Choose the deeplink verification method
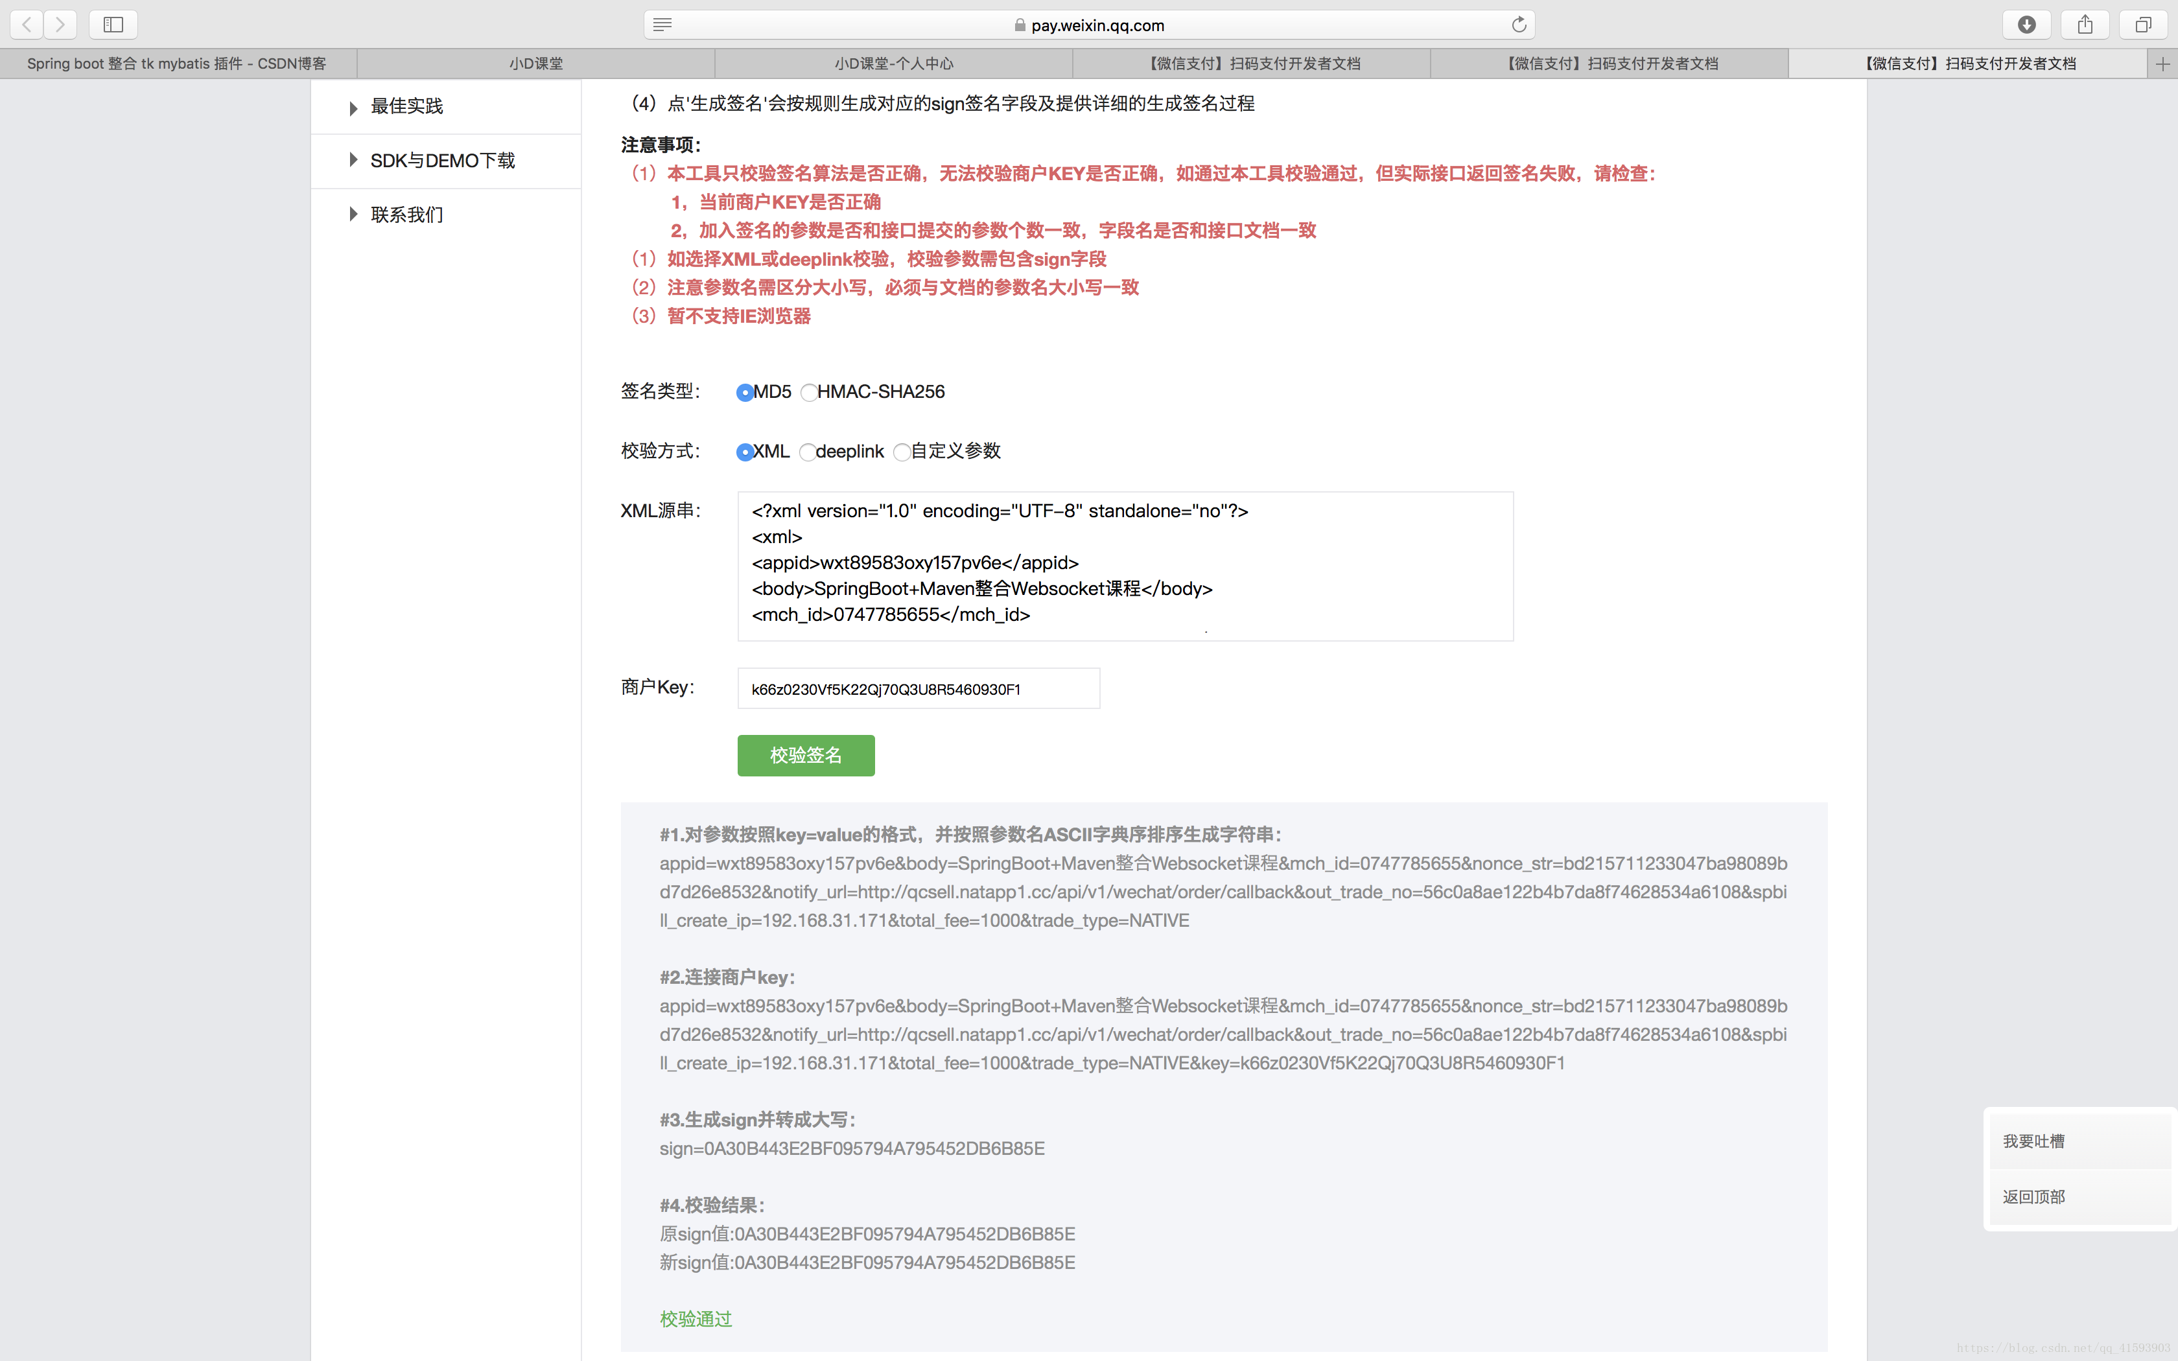 807,452
